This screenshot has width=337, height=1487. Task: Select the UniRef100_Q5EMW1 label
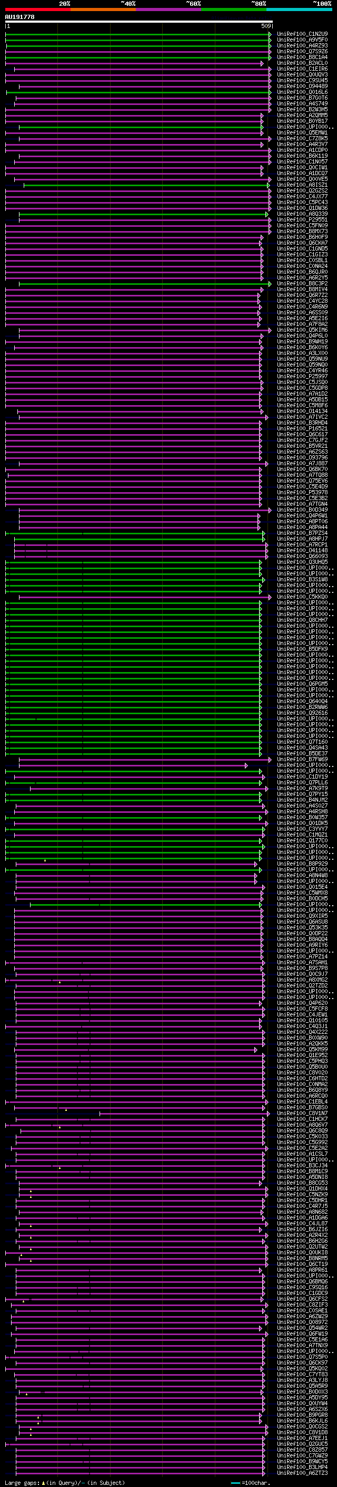click(x=302, y=133)
